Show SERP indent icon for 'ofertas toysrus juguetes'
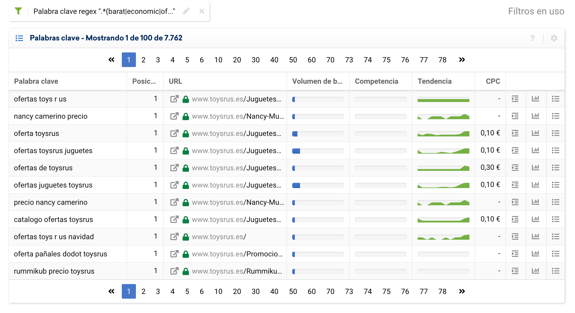 pyautogui.click(x=515, y=151)
